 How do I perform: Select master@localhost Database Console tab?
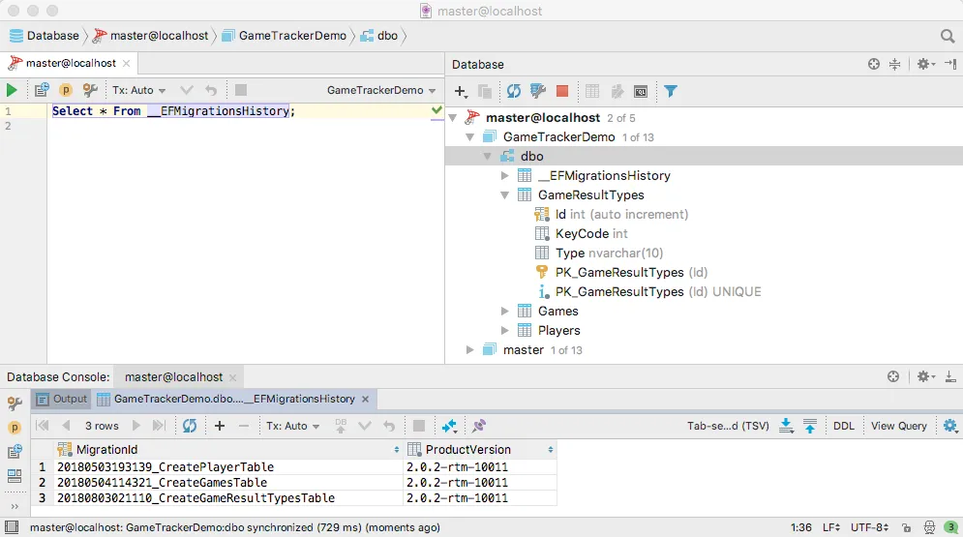coord(173,376)
